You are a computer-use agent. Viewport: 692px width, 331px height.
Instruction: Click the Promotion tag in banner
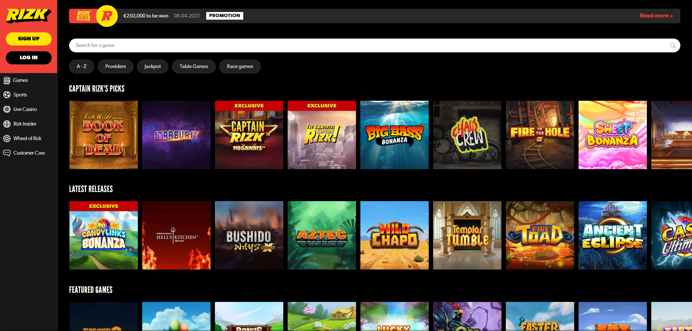click(x=225, y=16)
